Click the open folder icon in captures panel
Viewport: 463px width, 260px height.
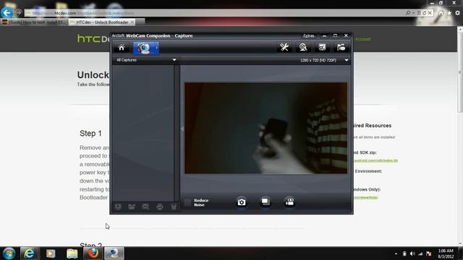point(132,207)
